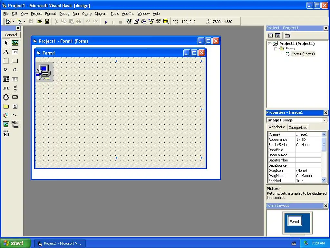Open the Diagram menu
The image size is (330, 248).
(101, 14)
